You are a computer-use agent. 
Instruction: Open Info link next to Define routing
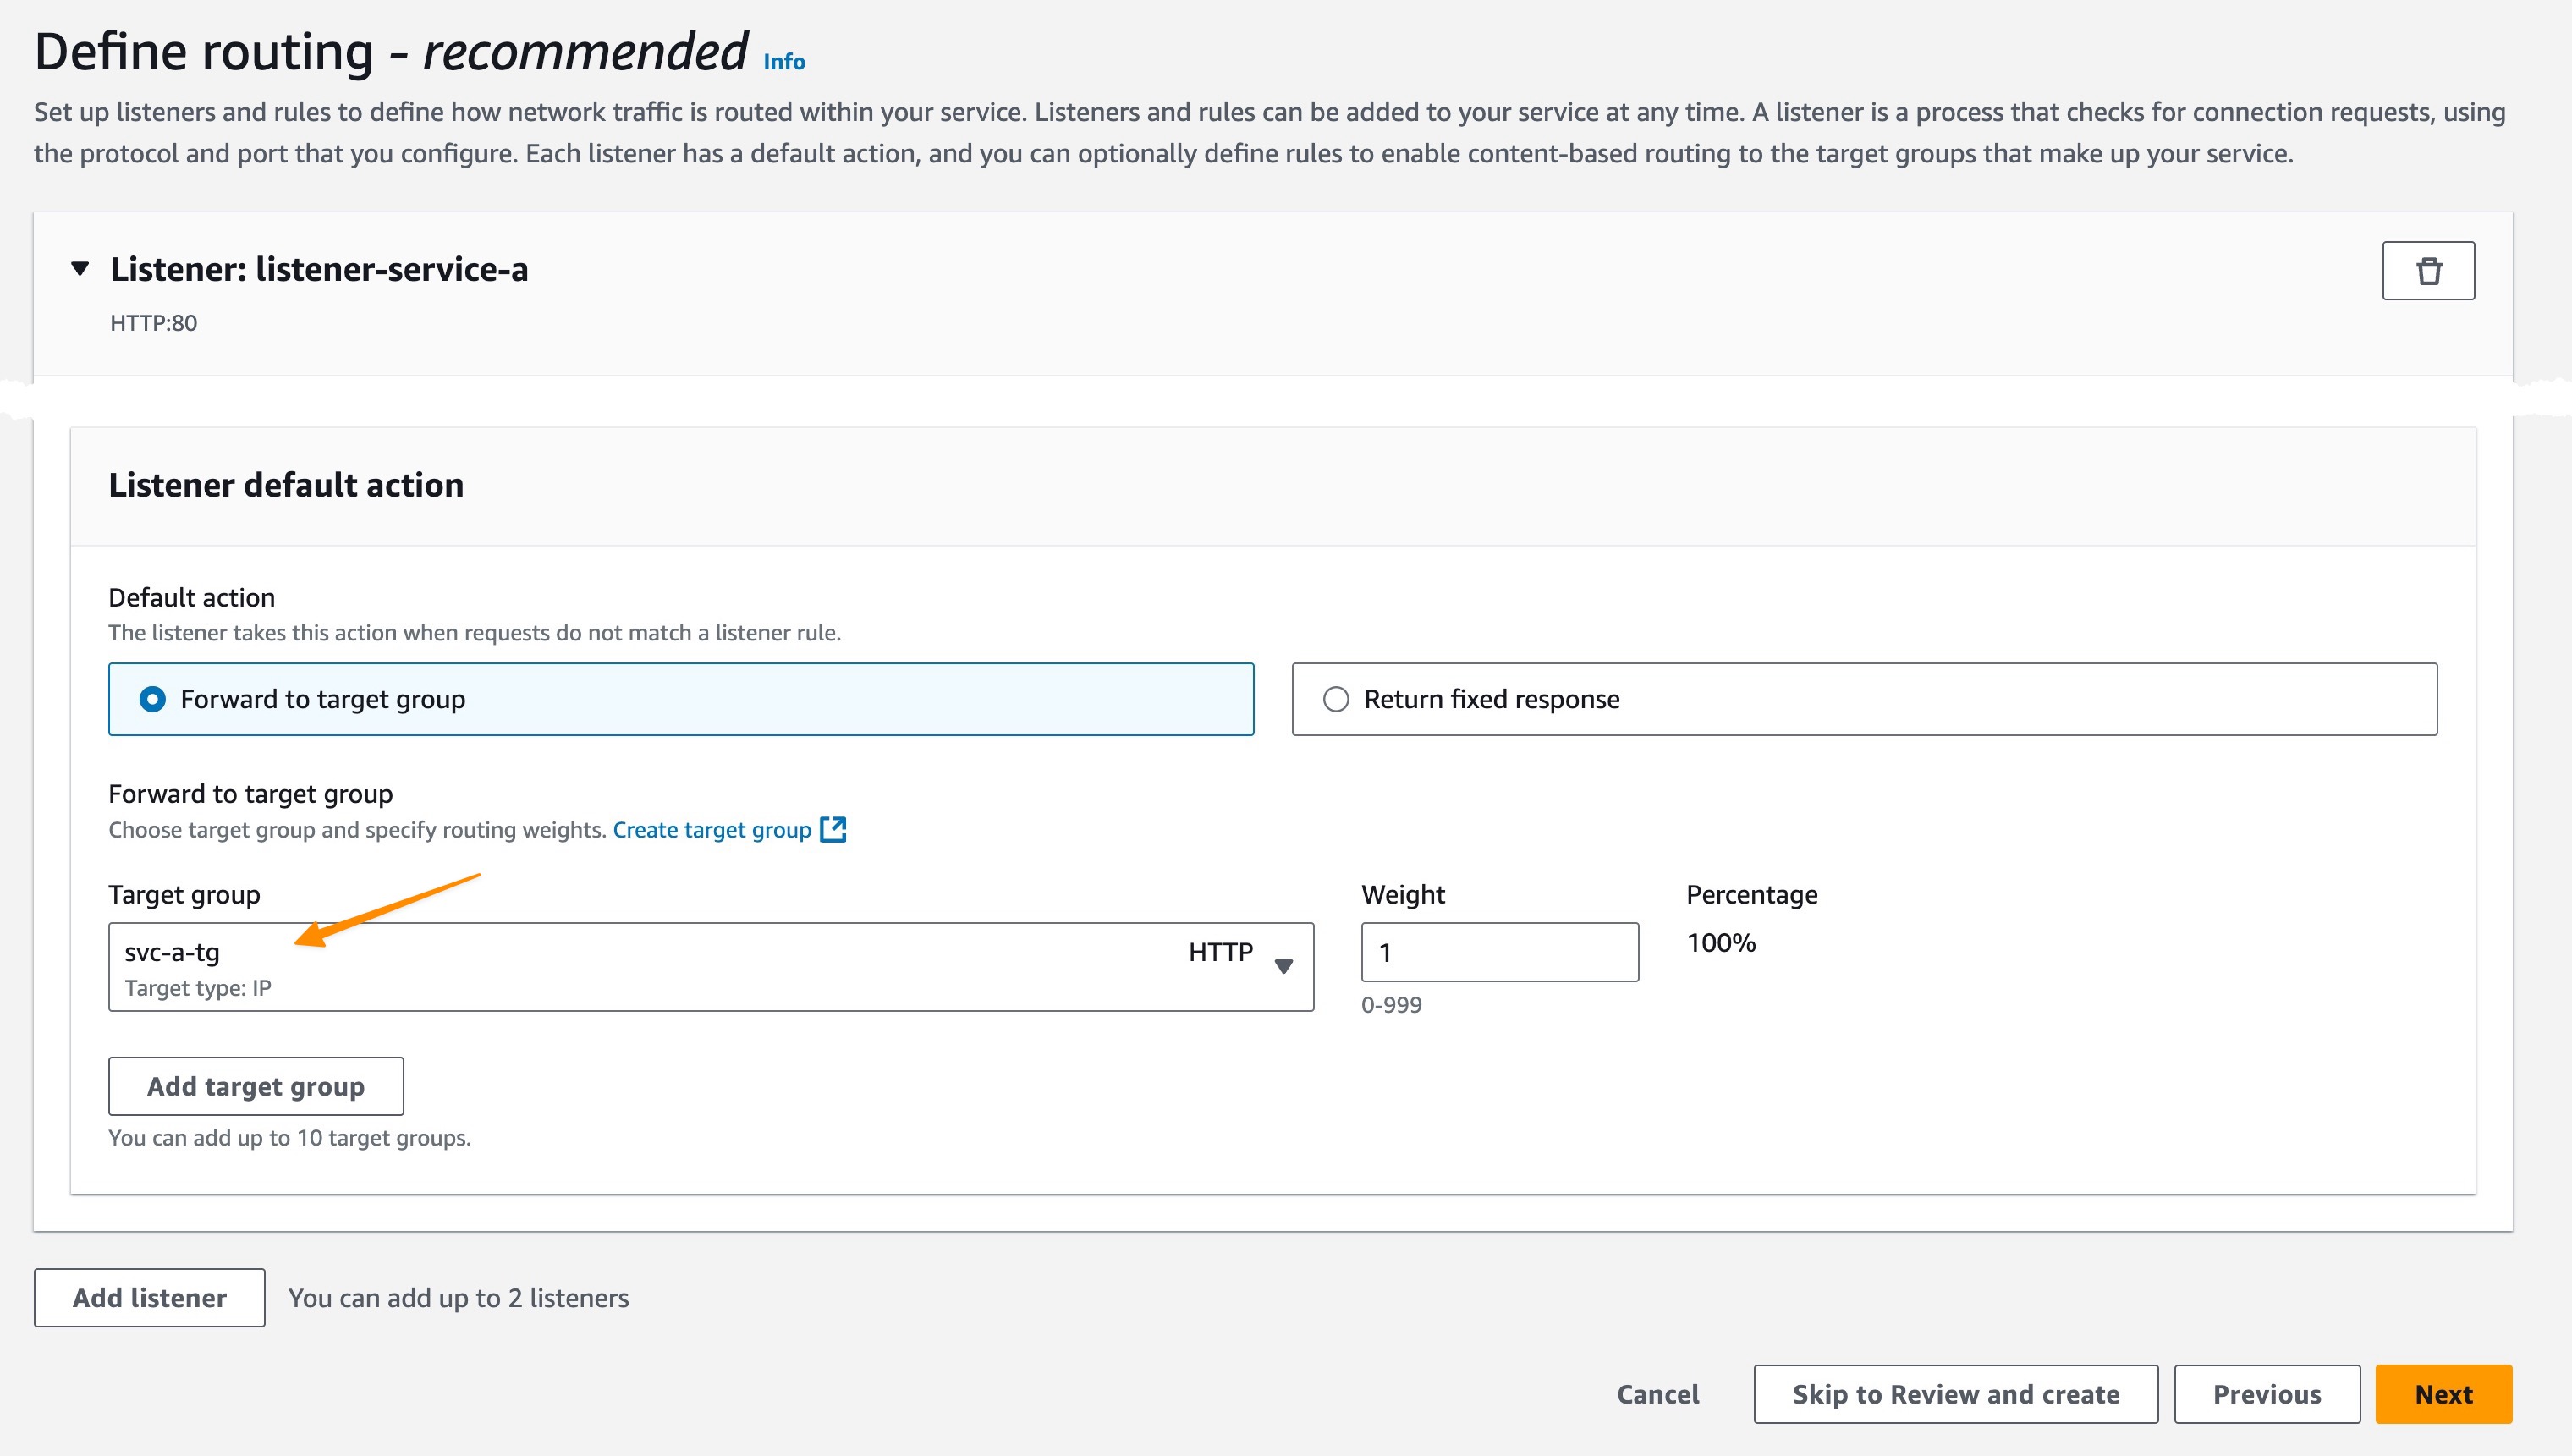point(784,62)
